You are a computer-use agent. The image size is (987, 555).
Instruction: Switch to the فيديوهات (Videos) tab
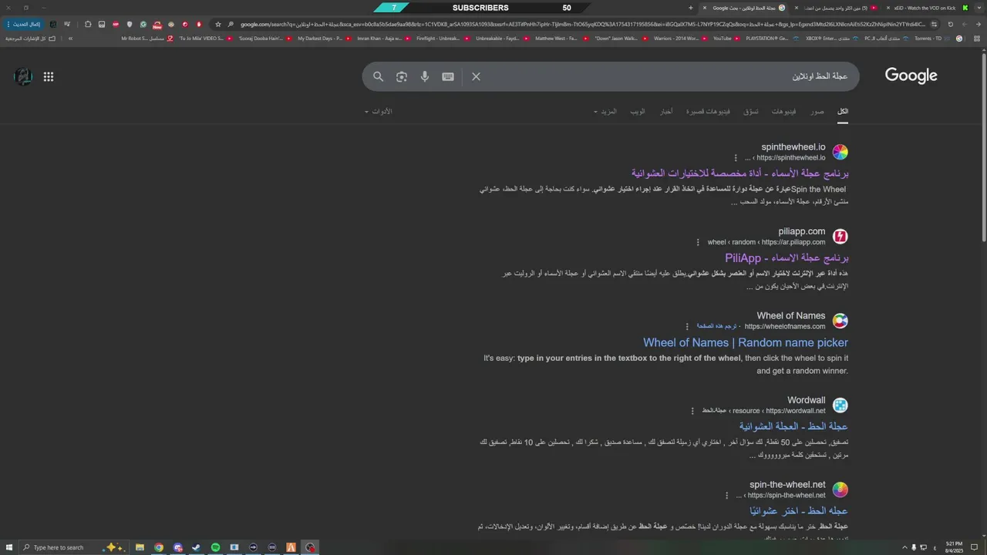click(x=784, y=112)
